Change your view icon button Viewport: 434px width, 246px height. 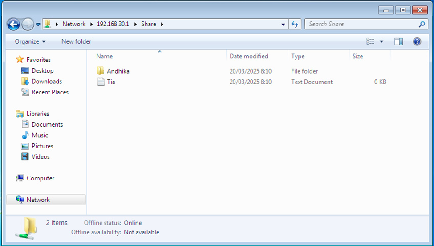click(370, 41)
